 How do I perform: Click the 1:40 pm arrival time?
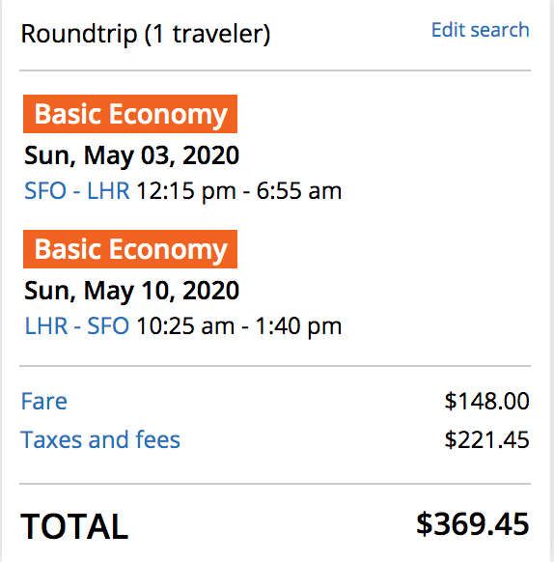point(298,325)
